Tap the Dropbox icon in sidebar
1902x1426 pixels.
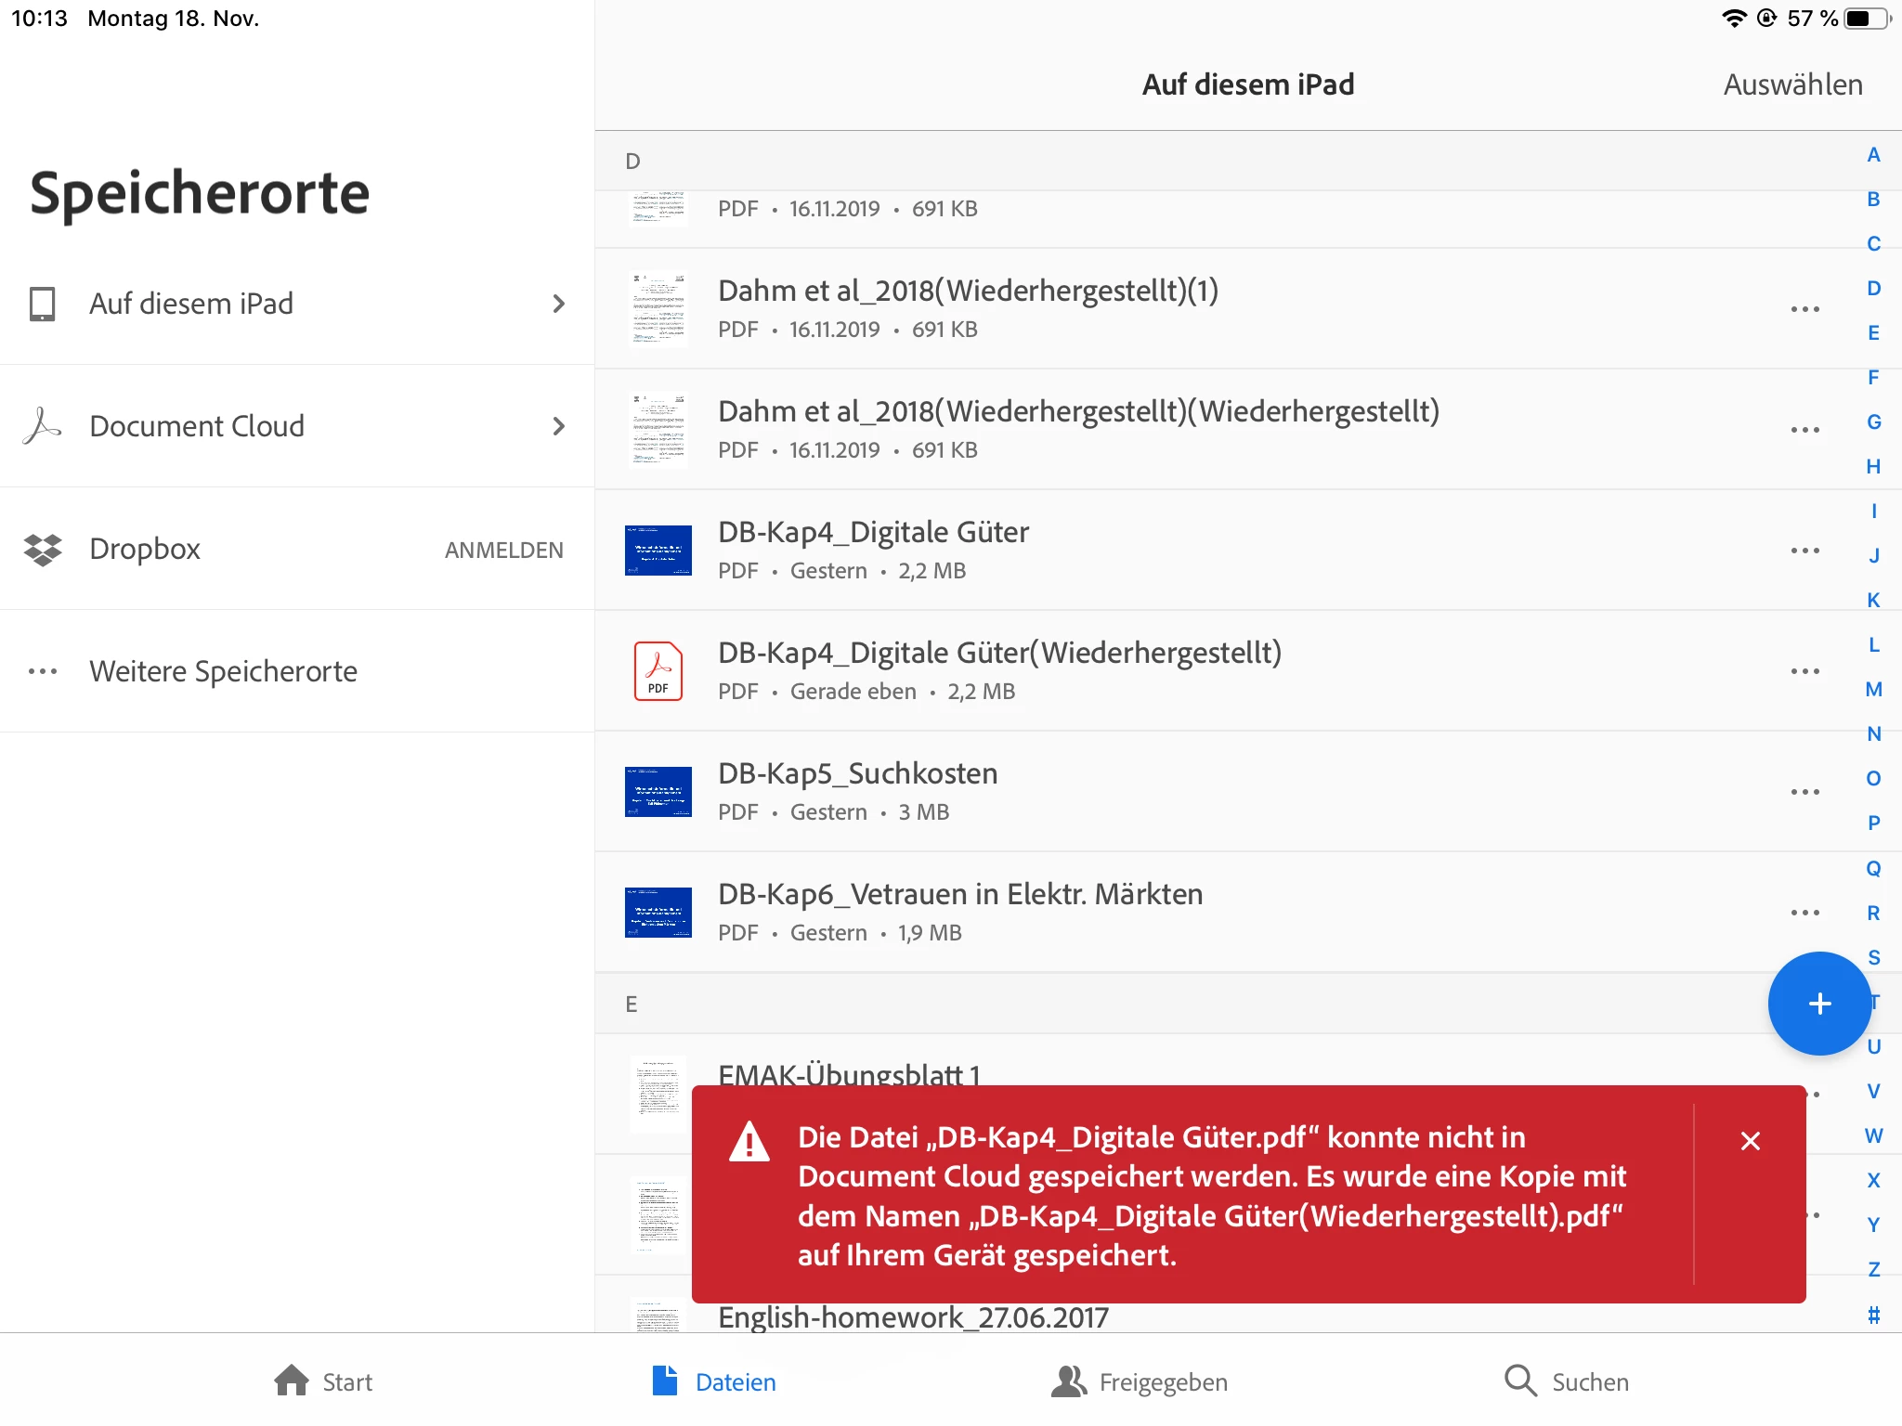43,550
